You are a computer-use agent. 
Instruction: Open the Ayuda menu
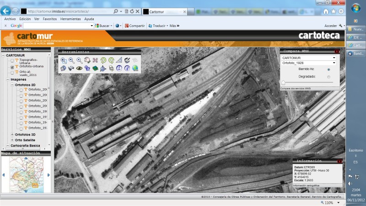tap(89, 19)
